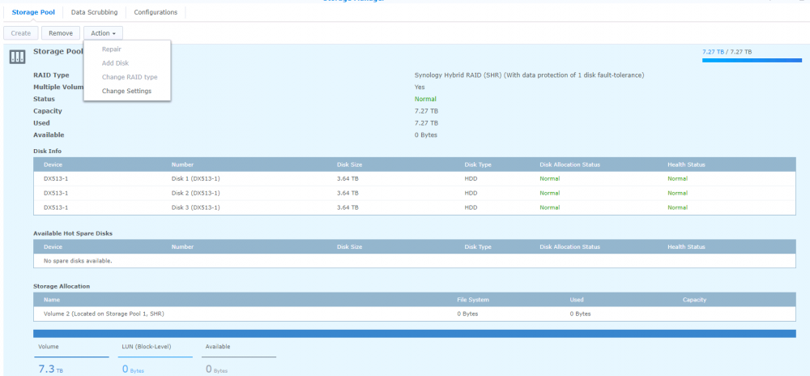Click the Disk Size column header in Disk Info

click(x=349, y=164)
